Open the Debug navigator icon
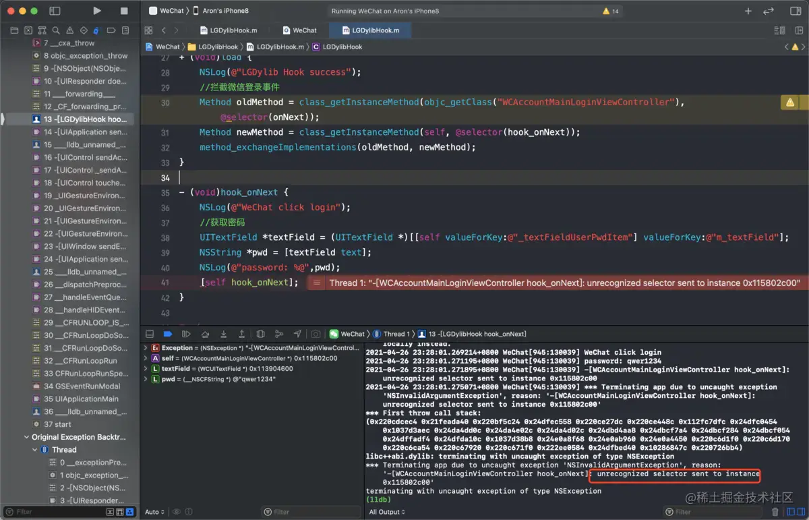The height and width of the screenshot is (520, 809). click(97, 30)
